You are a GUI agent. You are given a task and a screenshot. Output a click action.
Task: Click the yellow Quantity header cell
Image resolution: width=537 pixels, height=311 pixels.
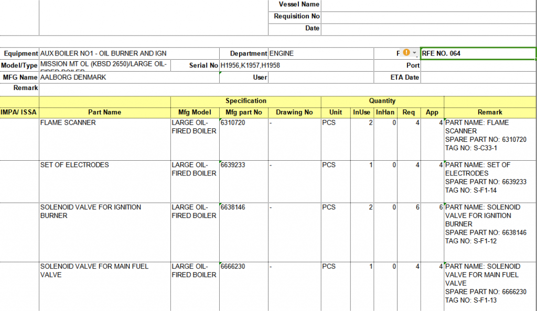[x=382, y=101]
